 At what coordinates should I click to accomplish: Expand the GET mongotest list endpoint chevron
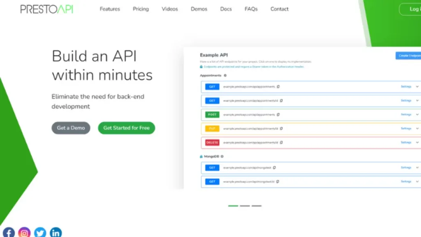tap(417, 168)
